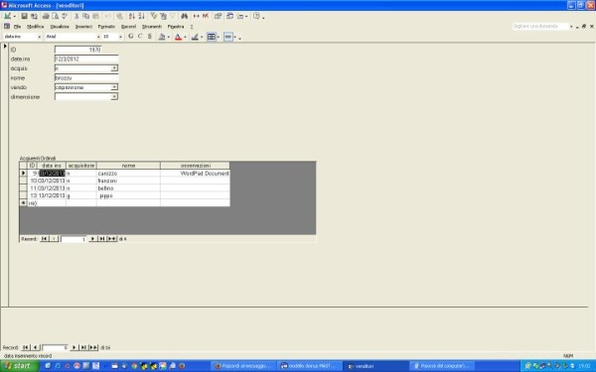Toggle bold G formatting button
The width and height of the screenshot is (596, 372).
point(131,37)
